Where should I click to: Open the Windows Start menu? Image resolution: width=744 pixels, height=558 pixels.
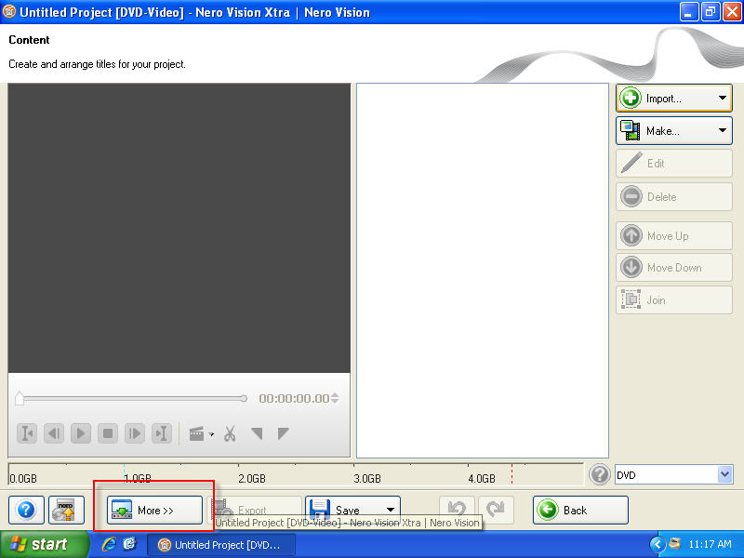[x=44, y=544]
